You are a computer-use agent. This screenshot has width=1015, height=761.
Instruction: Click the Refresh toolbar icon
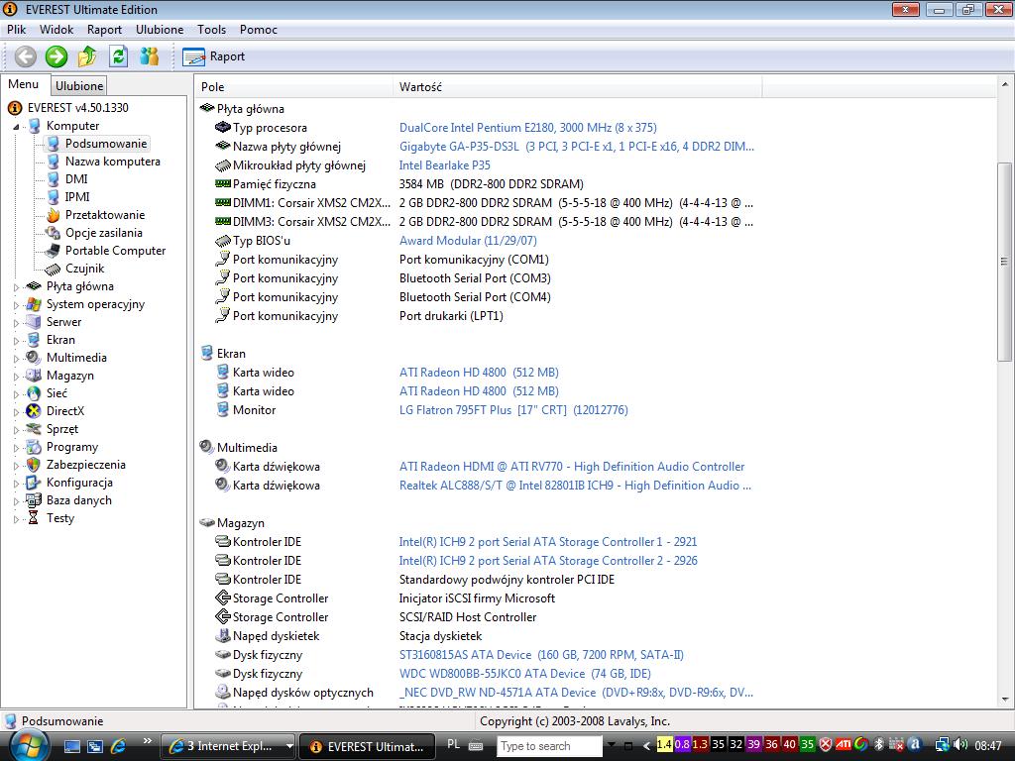[119, 56]
